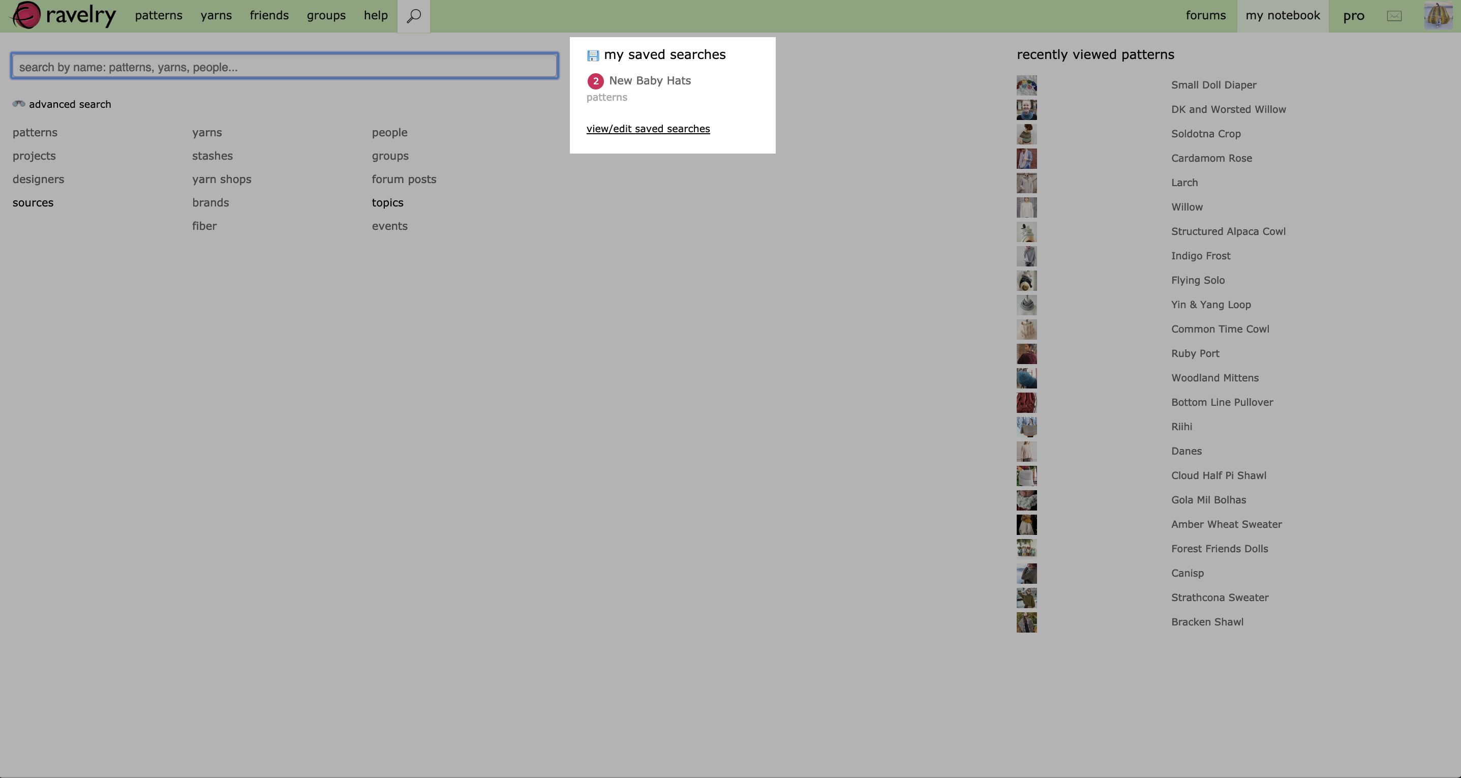Screen dimensions: 1461x778
Task: Click the Ravelry logo
Action: (64, 15)
